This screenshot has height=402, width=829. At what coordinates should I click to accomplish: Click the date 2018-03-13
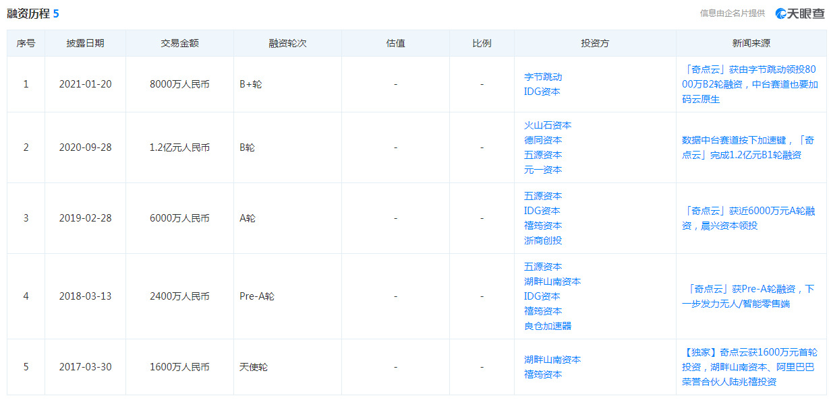pyautogui.click(x=86, y=296)
